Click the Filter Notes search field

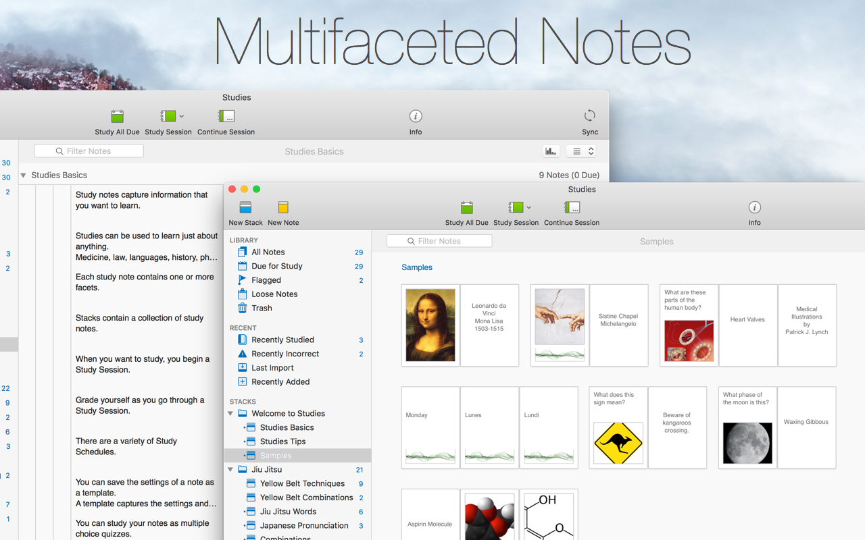[439, 240]
